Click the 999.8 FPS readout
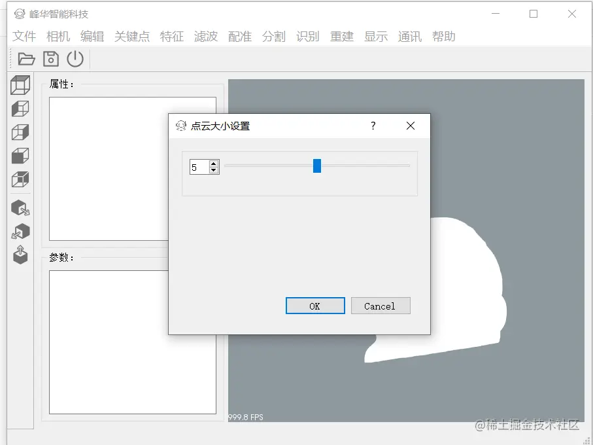 click(x=245, y=417)
